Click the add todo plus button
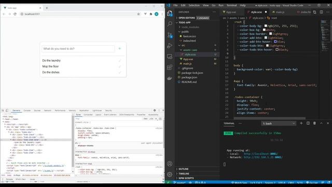The image size is (332, 187). 120,48
